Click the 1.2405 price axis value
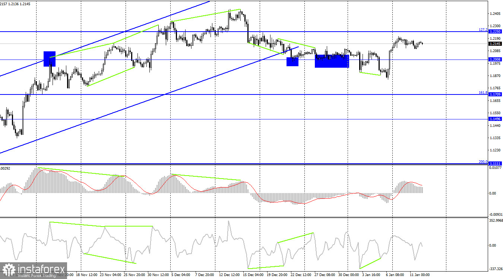Screen dimensions: 503x279 [496, 14]
